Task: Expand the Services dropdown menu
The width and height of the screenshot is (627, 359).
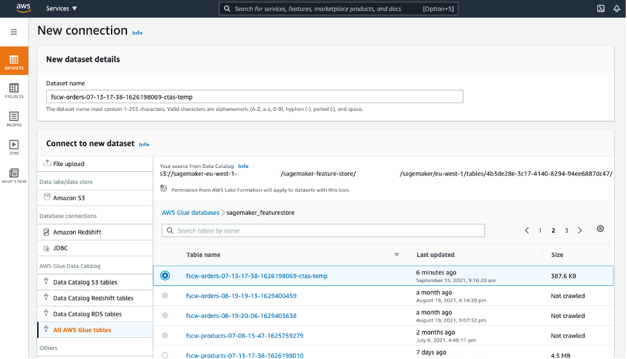Action: pyautogui.click(x=62, y=8)
